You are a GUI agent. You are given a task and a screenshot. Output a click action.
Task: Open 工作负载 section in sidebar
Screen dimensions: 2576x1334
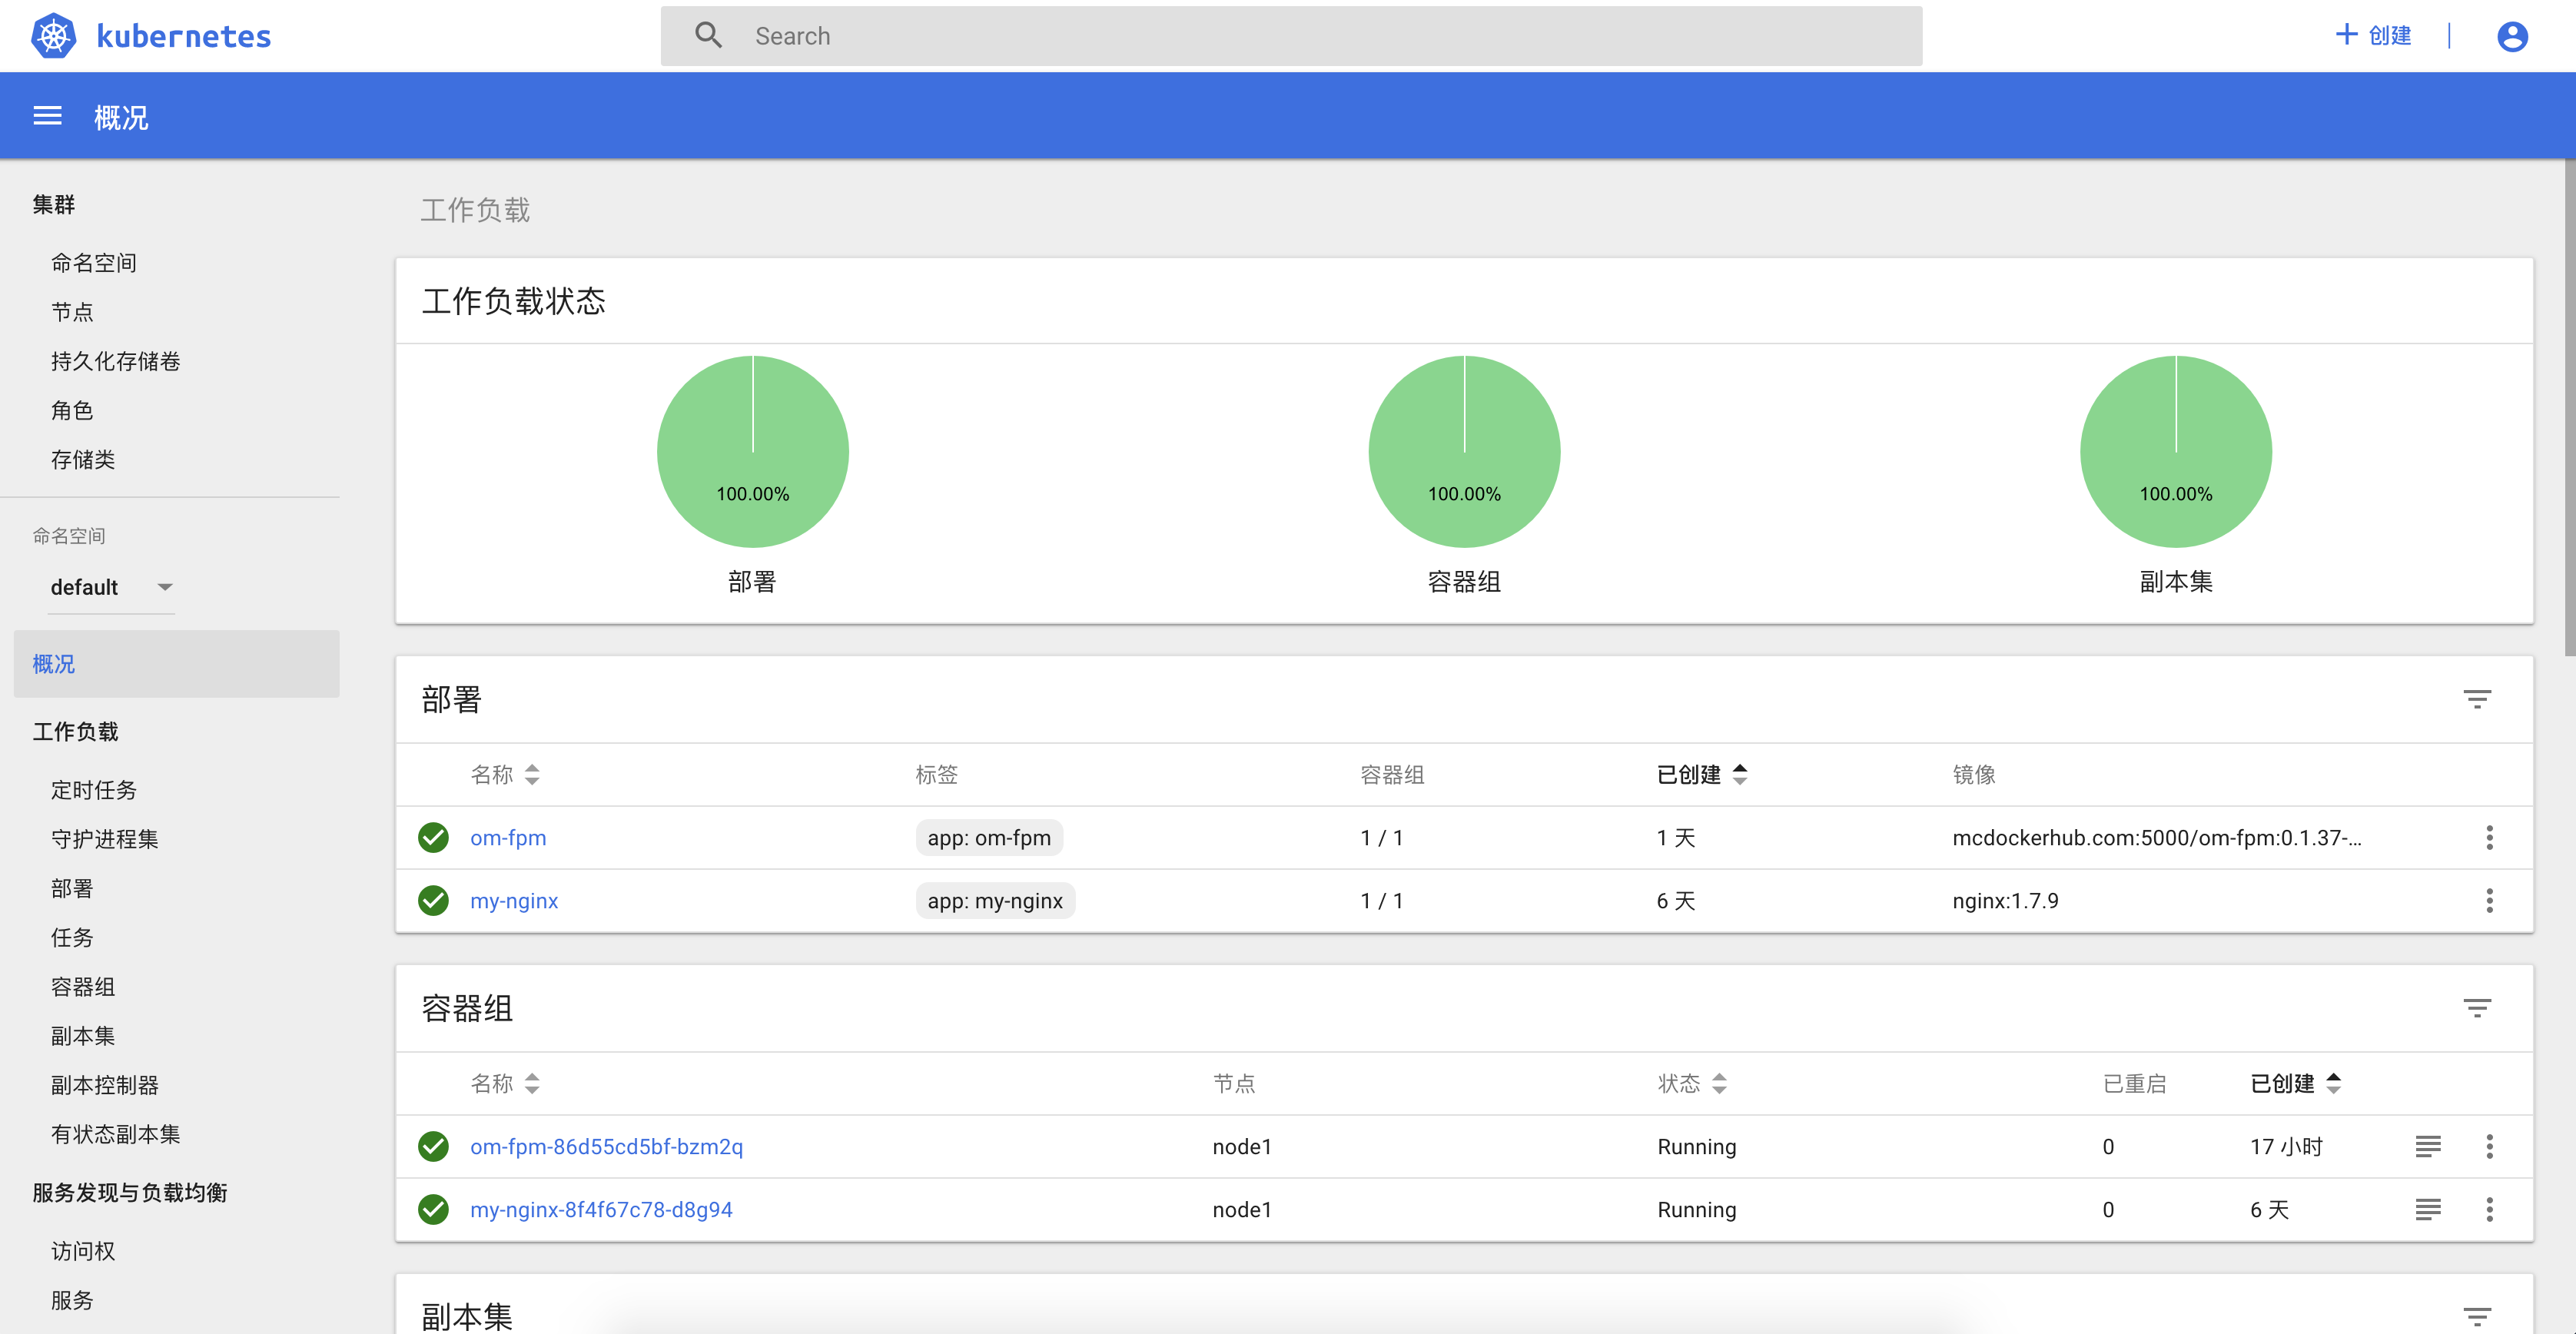click(75, 731)
